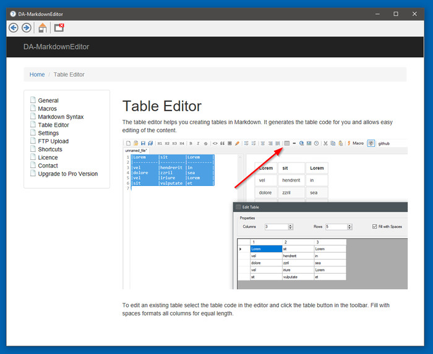
Task: Open the Shortcuts help topic
Action: [50, 149]
